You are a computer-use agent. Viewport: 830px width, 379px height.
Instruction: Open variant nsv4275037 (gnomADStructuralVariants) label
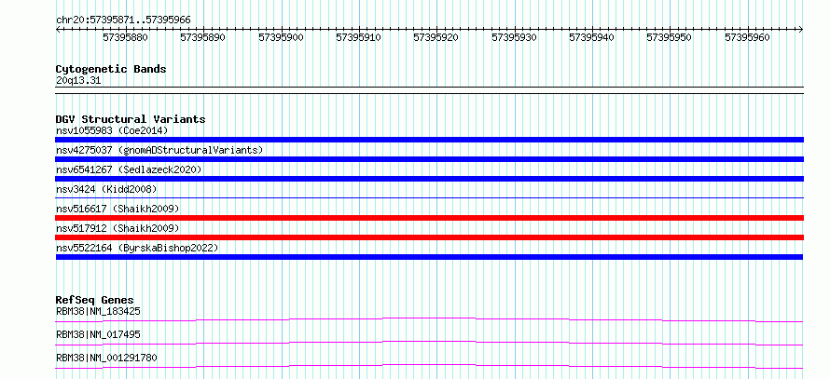tap(159, 150)
